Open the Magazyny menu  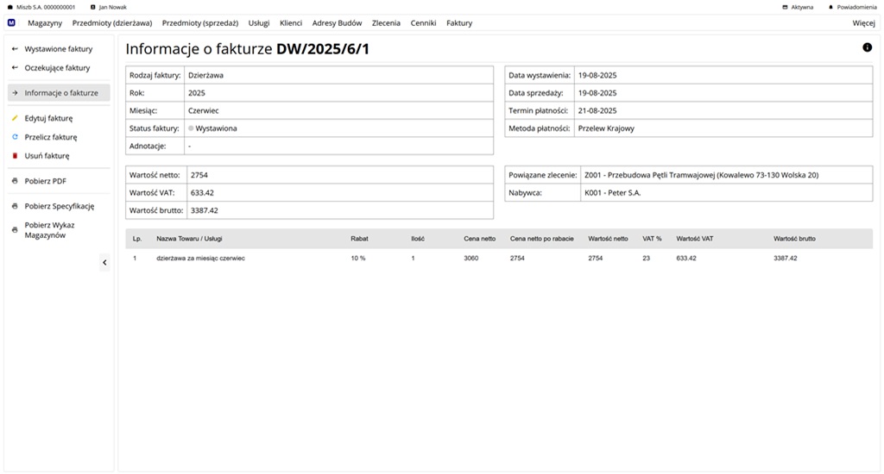(x=45, y=23)
